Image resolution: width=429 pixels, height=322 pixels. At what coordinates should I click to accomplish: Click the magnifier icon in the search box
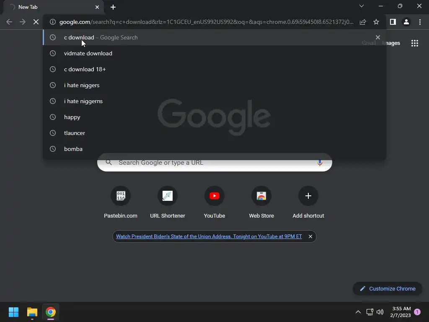coord(109,162)
